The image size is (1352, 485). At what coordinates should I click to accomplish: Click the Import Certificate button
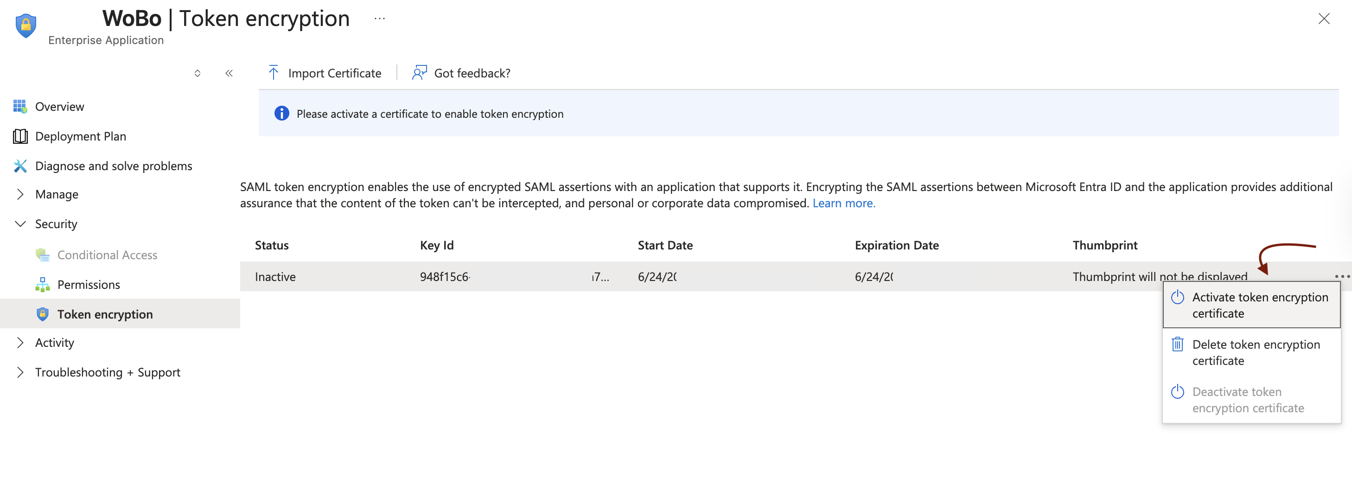coord(325,73)
